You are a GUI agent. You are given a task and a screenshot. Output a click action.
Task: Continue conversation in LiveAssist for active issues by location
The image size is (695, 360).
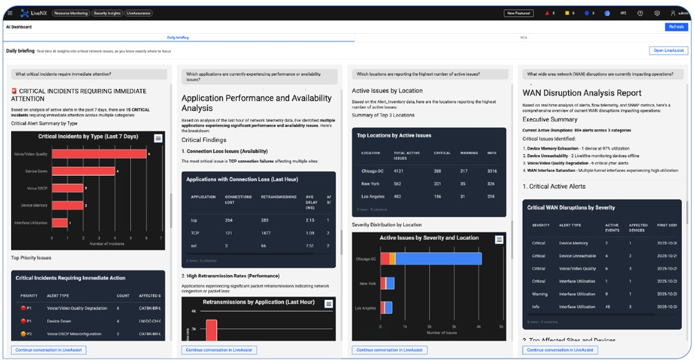coord(390,350)
